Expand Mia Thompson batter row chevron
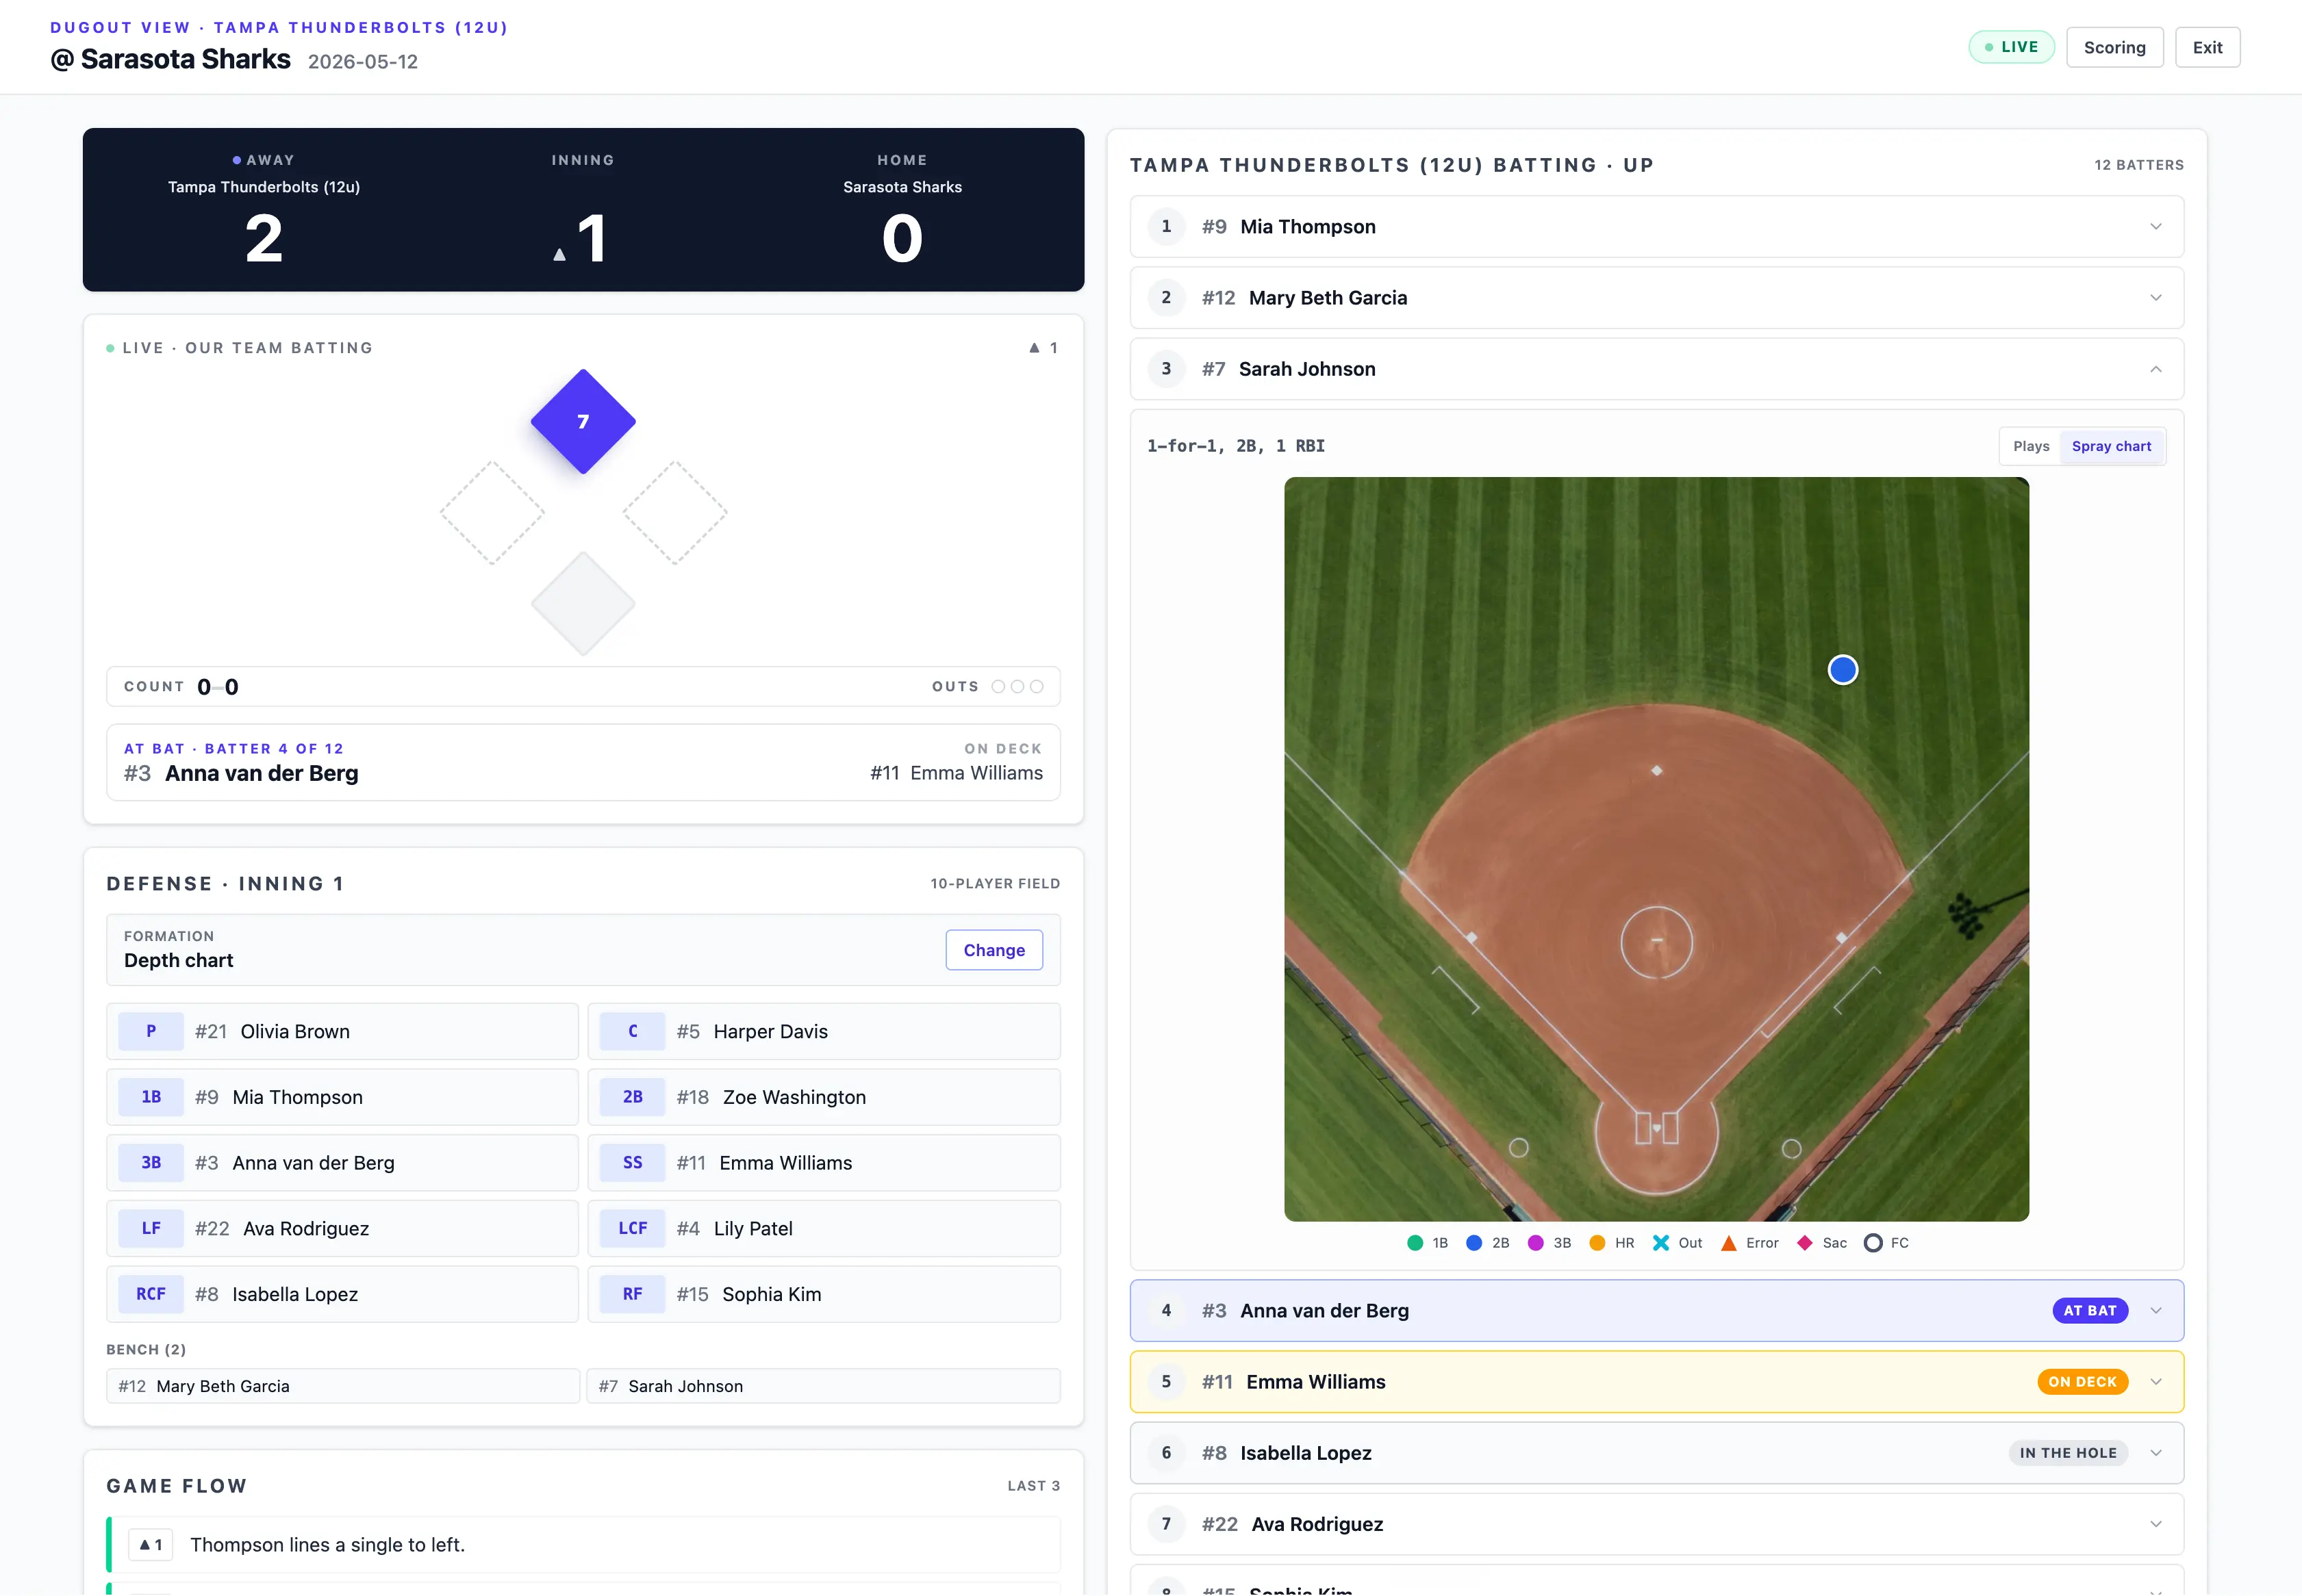Viewport: 2302px width, 1596px height. pos(2156,227)
